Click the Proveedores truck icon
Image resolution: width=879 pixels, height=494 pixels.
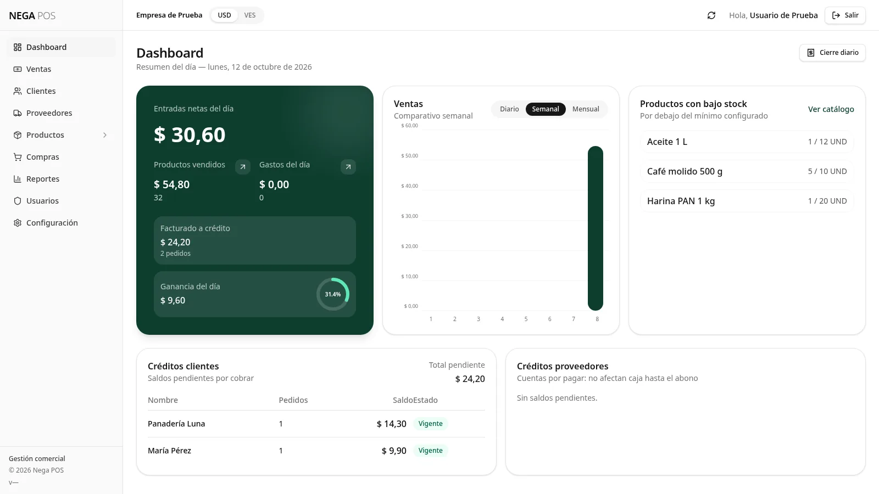[x=18, y=113]
